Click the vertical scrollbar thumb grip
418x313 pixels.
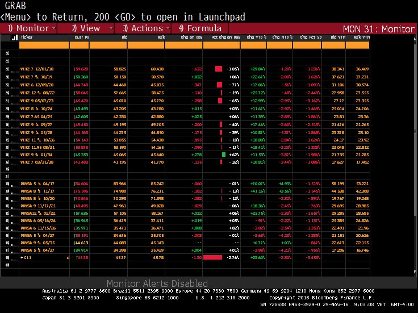415,131
